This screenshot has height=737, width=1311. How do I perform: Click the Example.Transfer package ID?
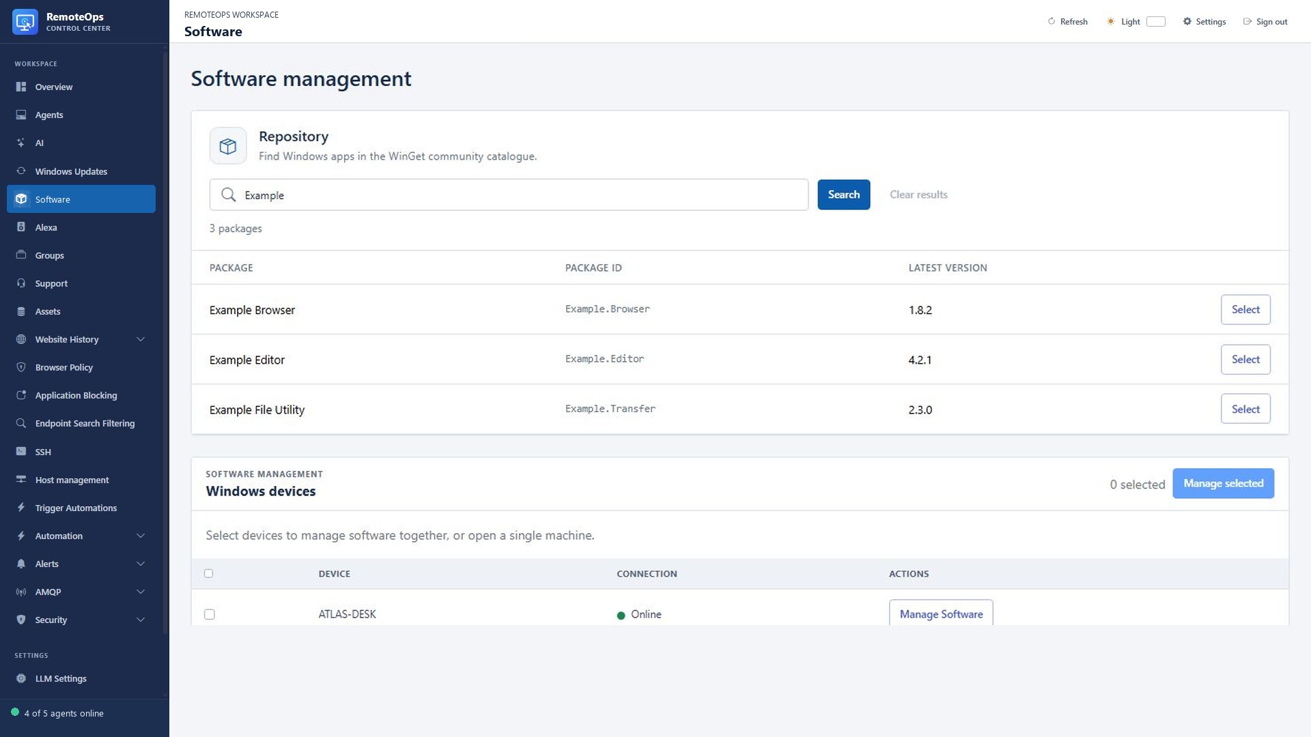(610, 409)
